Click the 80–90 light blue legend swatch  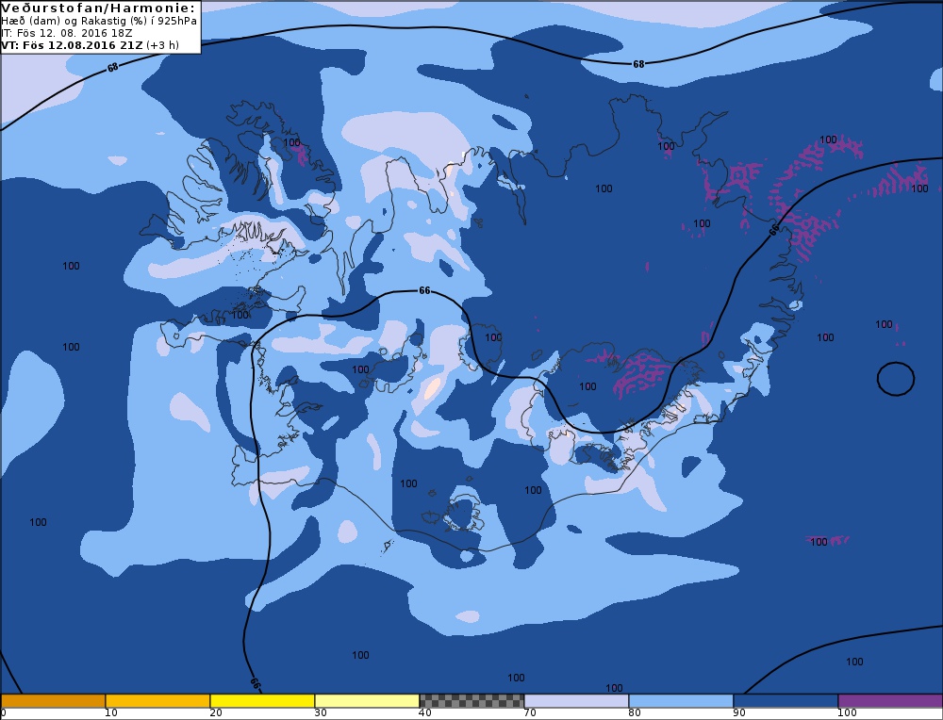click(x=681, y=701)
